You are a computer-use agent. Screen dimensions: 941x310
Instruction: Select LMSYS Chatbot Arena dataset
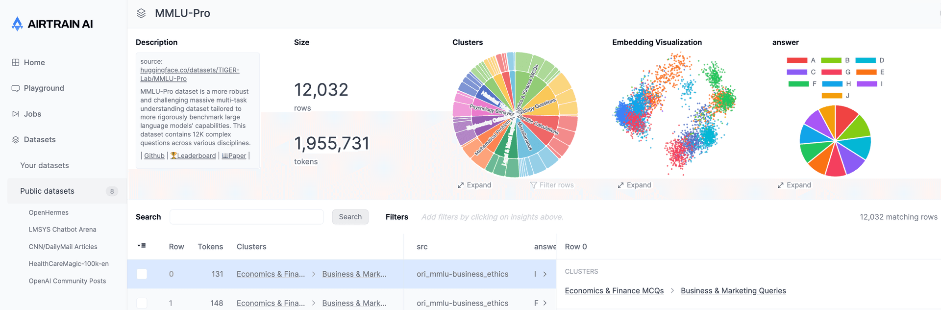pyautogui.click(x=62, y=230)
